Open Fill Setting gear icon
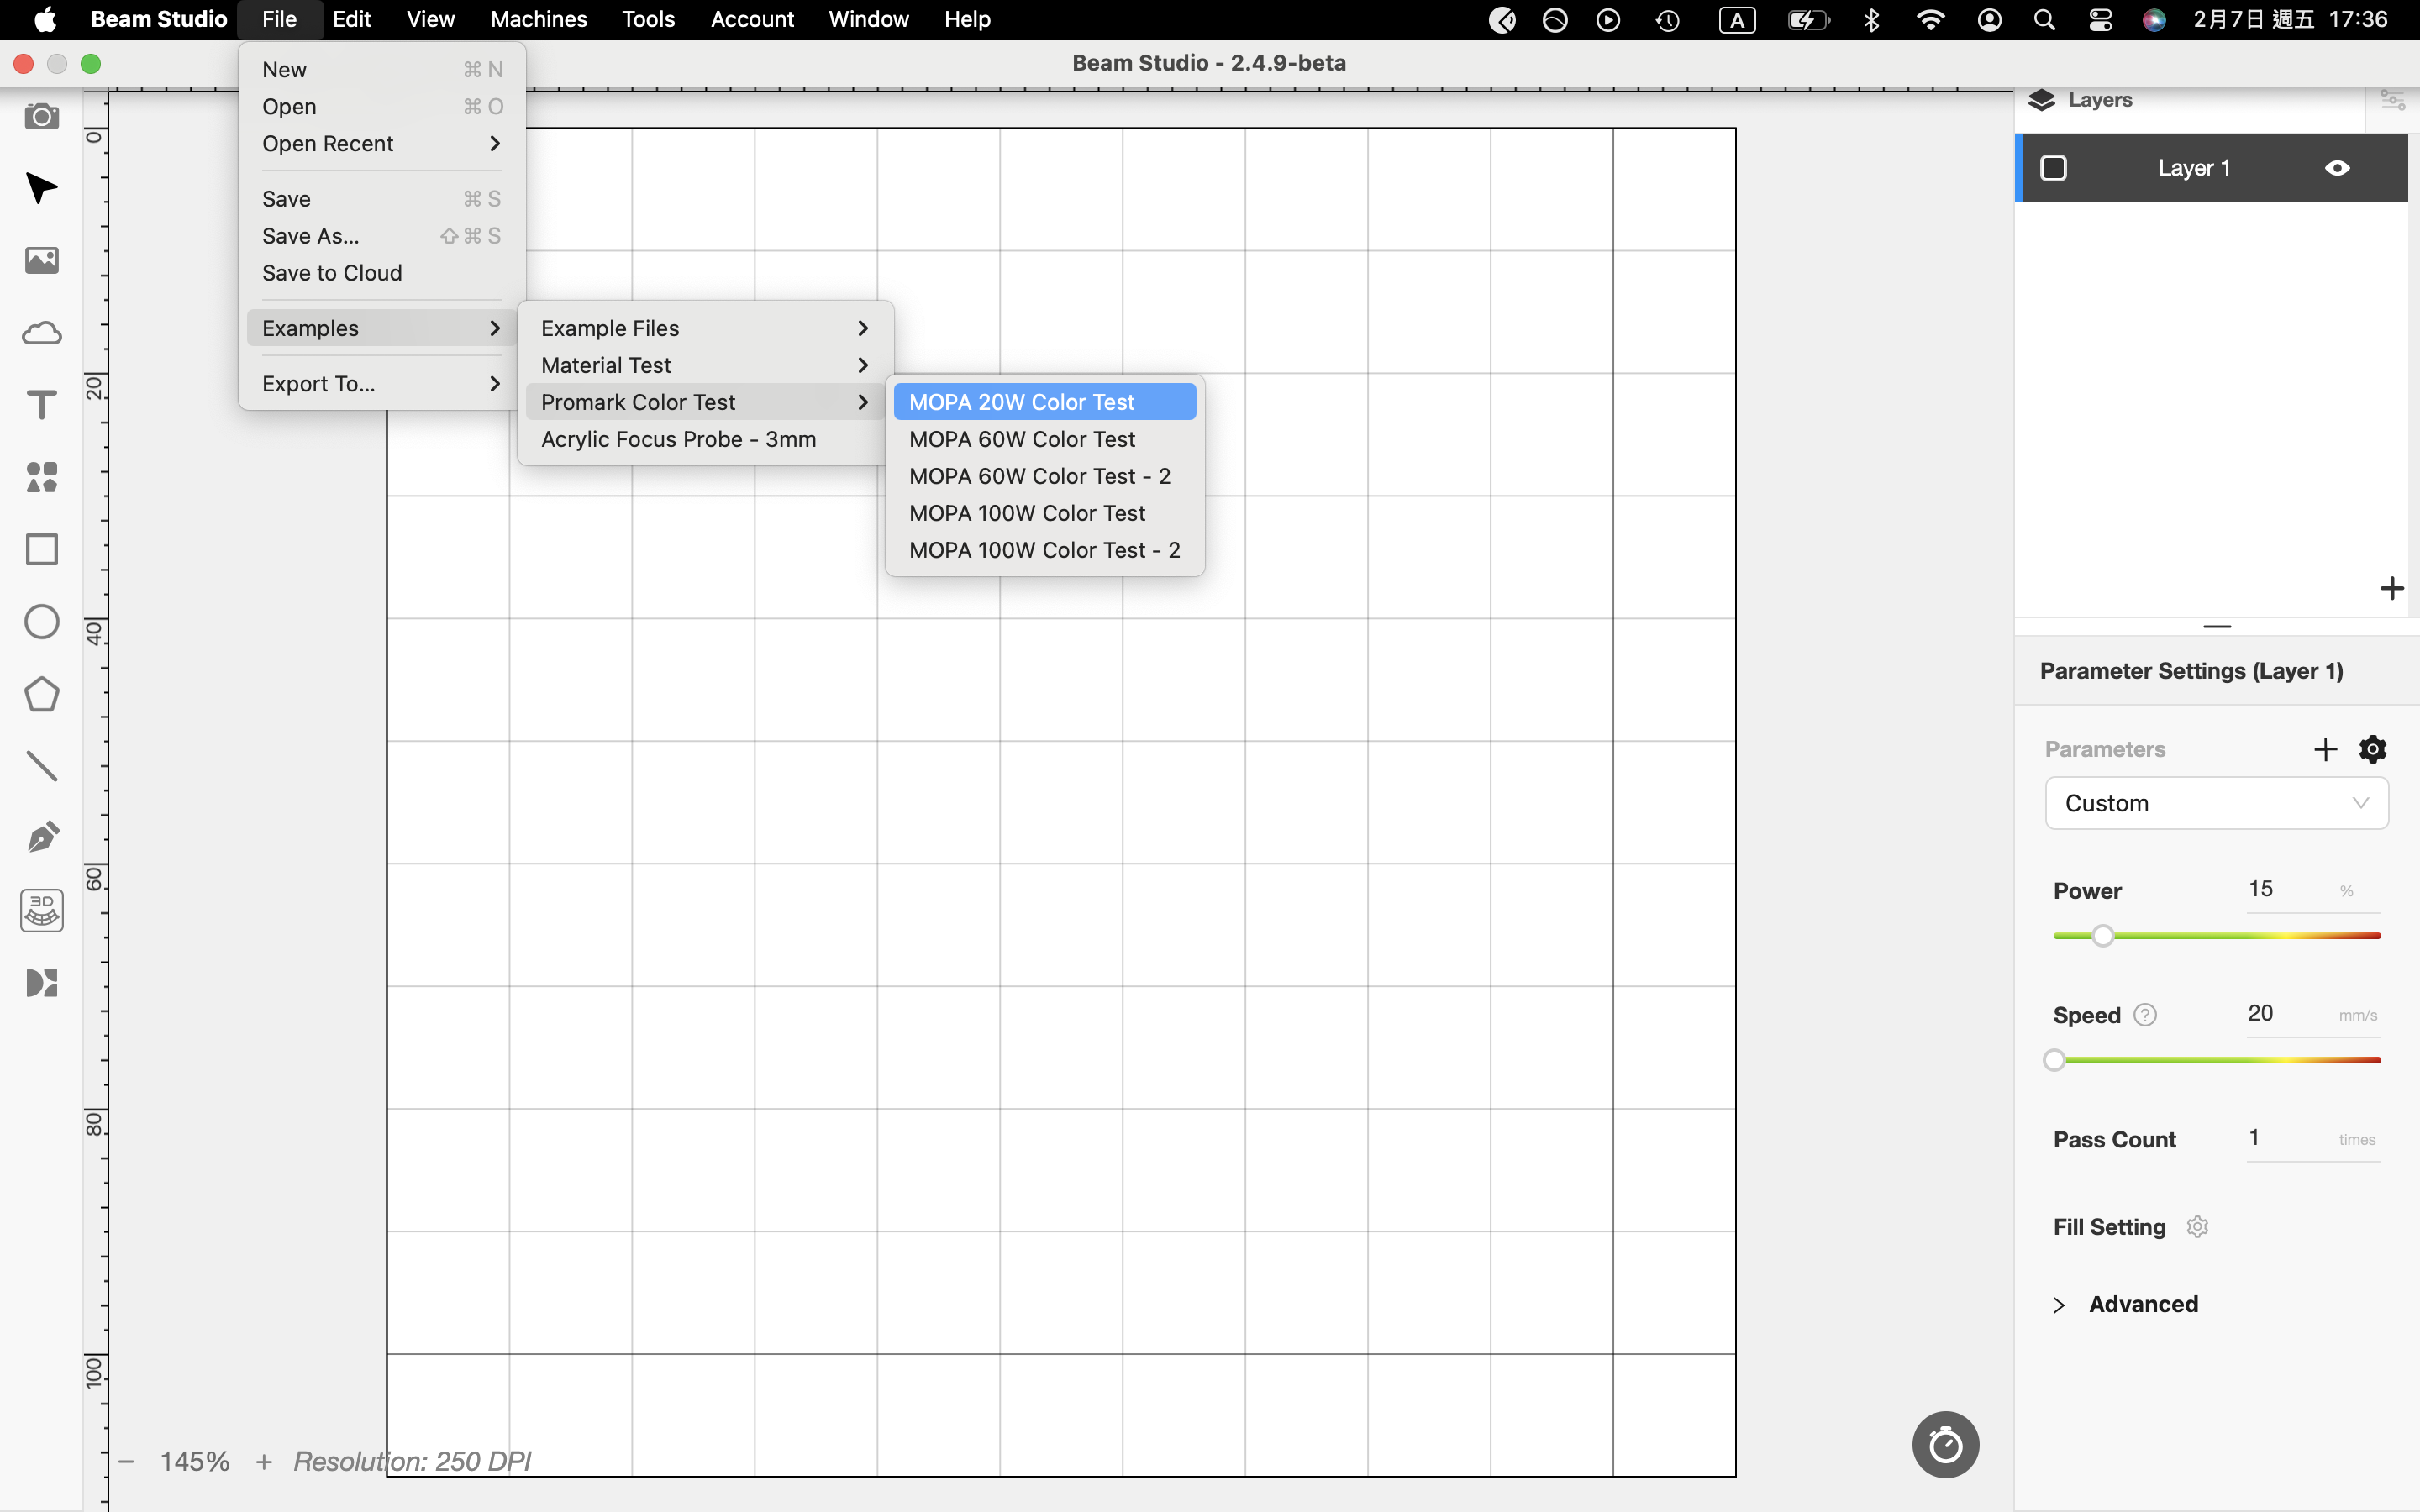The width and height of the screenshot is (2420, 1512). pyautogui.click(x=2197, y=1227)
